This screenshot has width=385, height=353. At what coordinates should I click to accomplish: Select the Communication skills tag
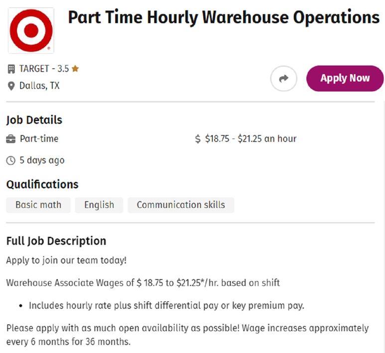pyautogui.click(x=181, y=205)
